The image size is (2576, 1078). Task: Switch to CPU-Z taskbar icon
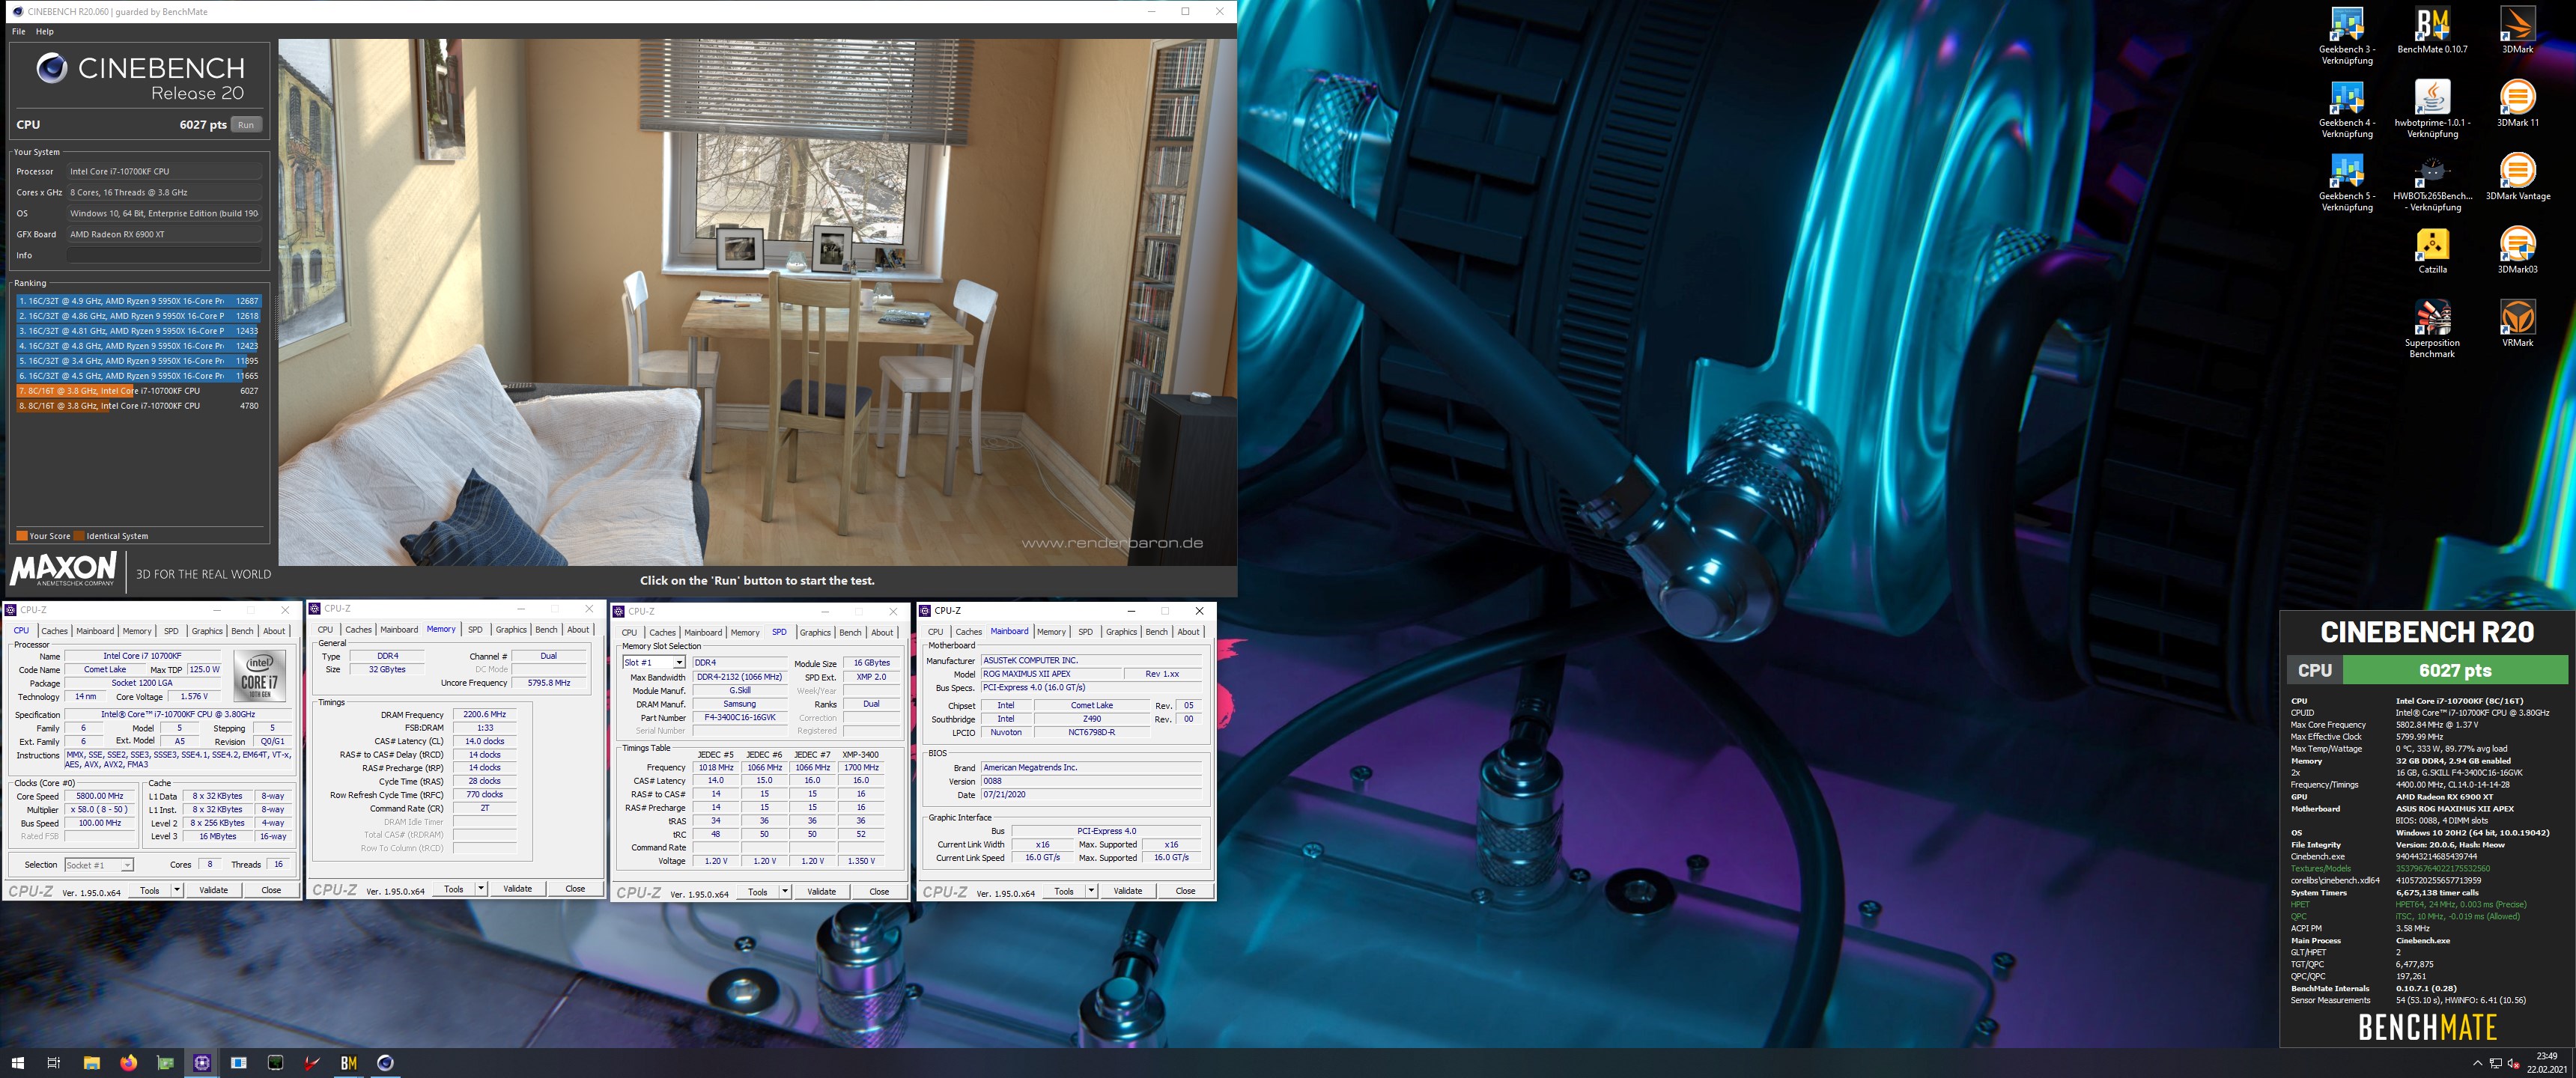tap(202, 1062)
